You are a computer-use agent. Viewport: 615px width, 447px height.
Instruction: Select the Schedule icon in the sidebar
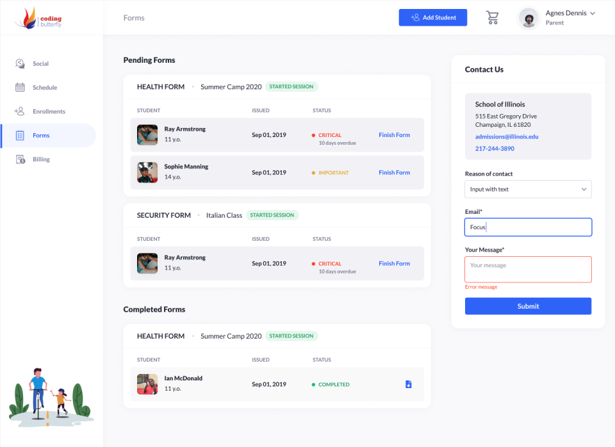point(19,87)
